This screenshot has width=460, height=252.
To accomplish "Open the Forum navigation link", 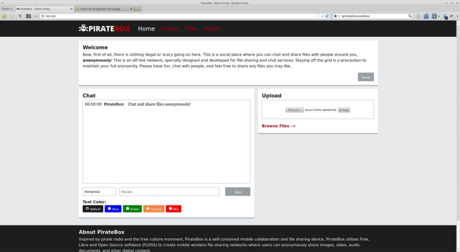I will click(170, 28).
